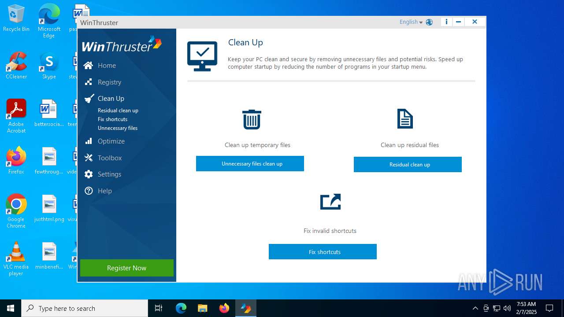Start Residual clean up button
The height and width of the screenshot is (317, 564).
point(408,165)
